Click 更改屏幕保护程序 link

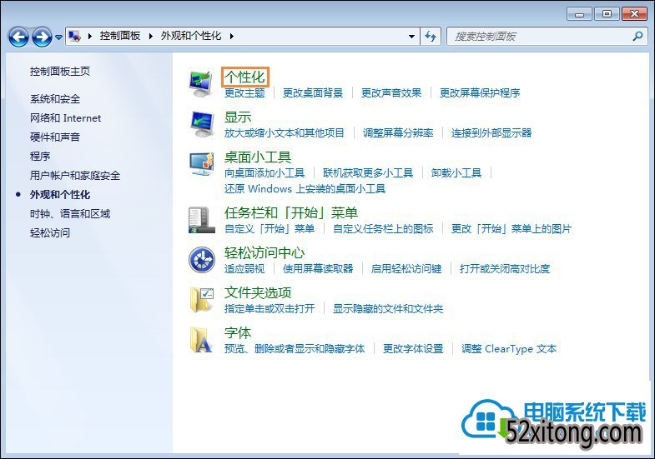[x=480, y=93]
